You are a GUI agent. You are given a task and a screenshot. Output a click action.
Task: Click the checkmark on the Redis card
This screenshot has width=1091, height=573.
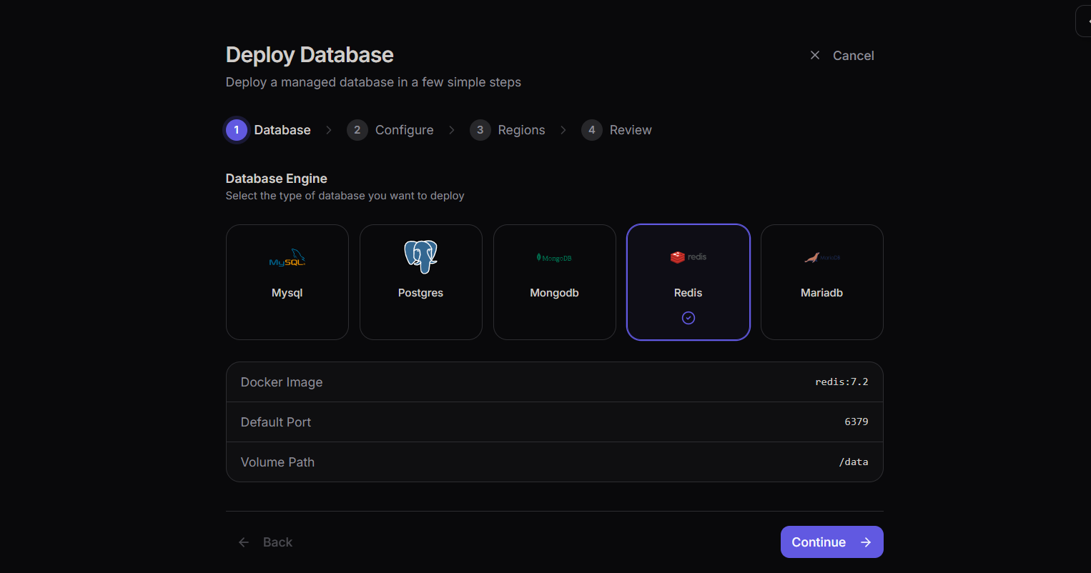688,317
